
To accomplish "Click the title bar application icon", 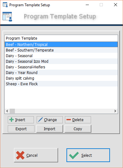I will pos(5,5).
